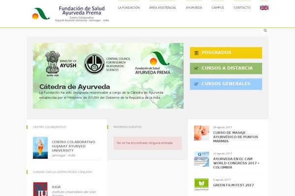Open the Green Film Fest 2017 post
The image size is (295, 196).
pos(234,185)
